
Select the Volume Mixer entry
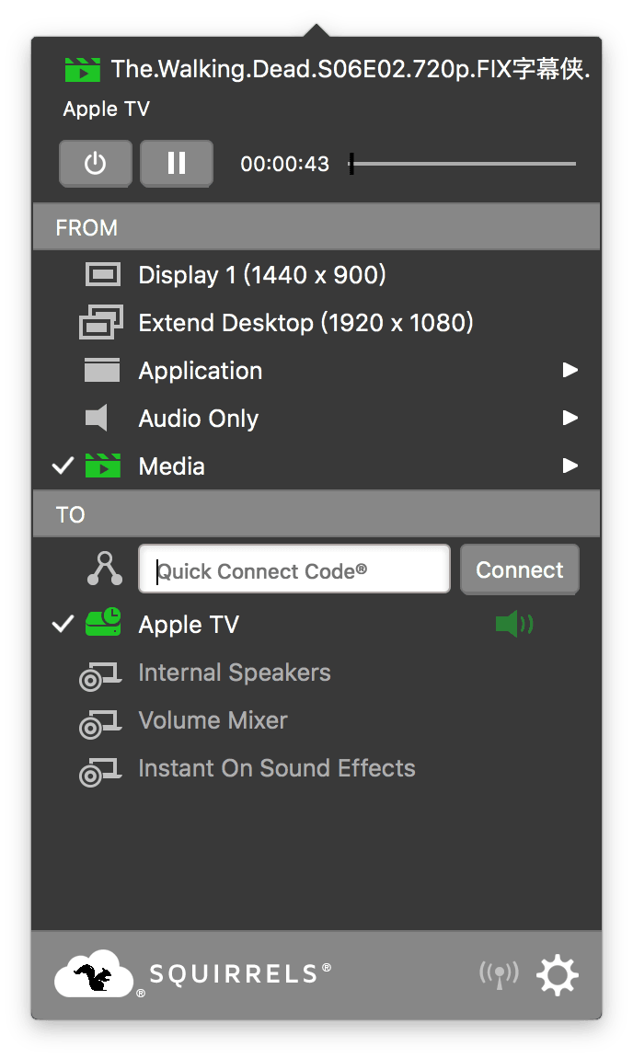213,720
